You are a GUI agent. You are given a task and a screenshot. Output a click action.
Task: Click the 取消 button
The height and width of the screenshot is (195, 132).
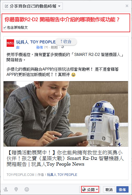point(109,189)
